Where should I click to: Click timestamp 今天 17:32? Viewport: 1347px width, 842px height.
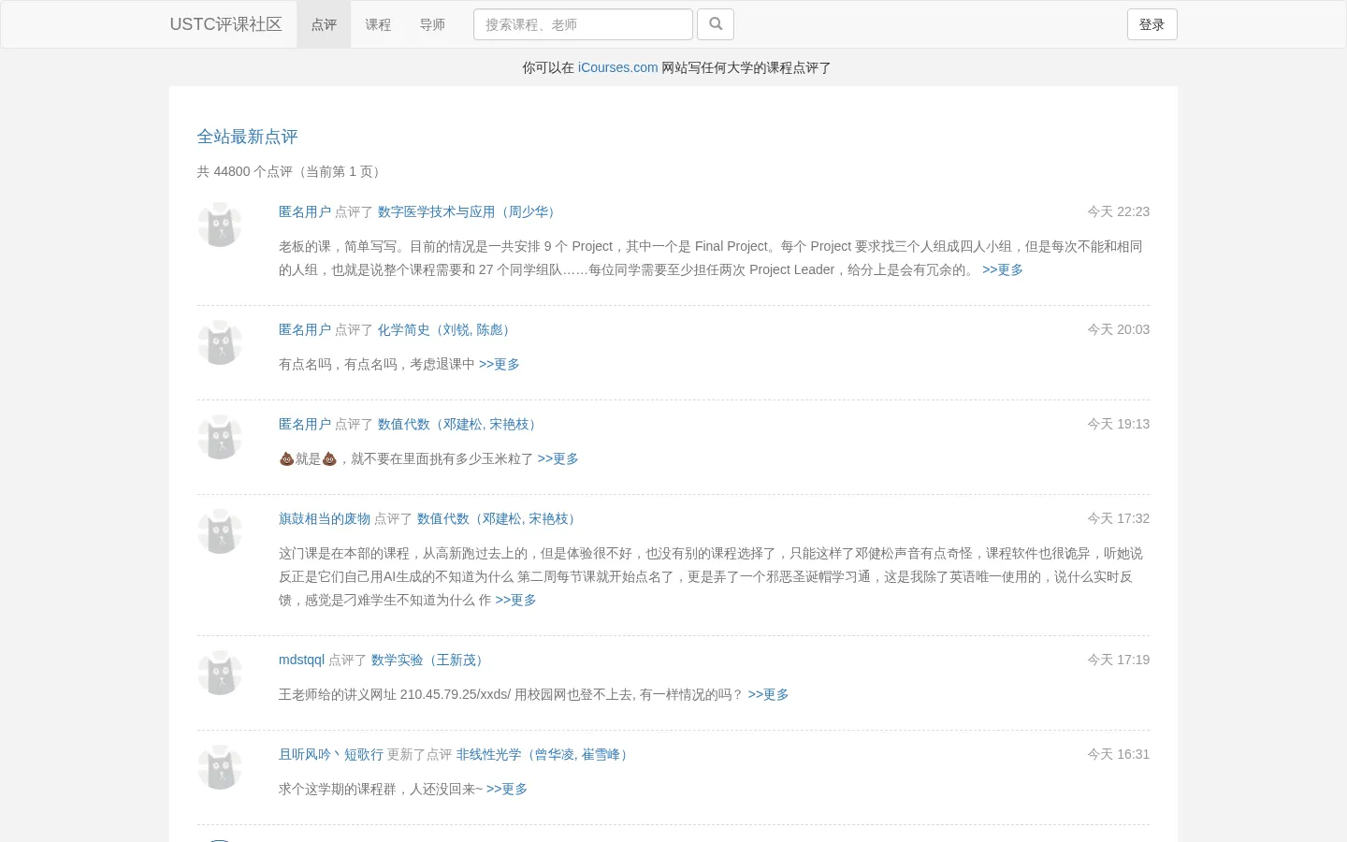(x=1118, y=518)
